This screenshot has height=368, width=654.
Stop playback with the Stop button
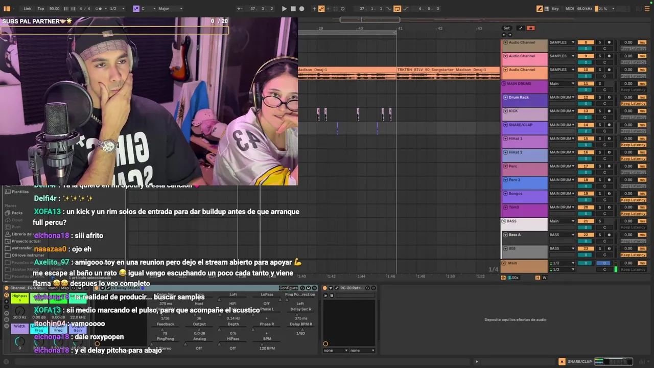(293, 9)
